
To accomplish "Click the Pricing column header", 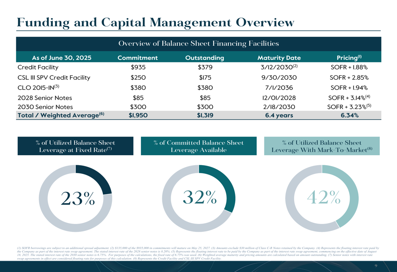I will pyautogui.click(x=349, y=58).
